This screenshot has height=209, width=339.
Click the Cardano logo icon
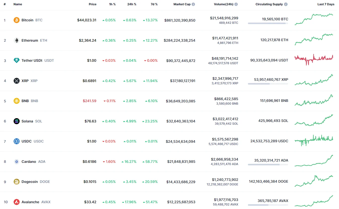[16, 162]
